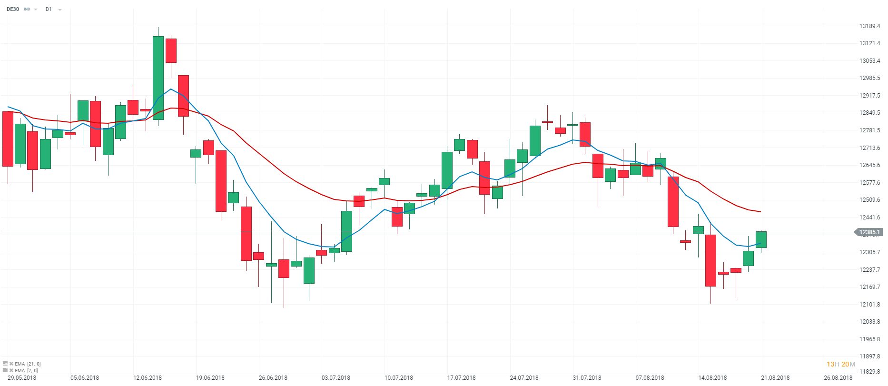Select the last green candle on the chart
The height and width of the screenshot is (386, 888).
click(x=761, y=239)
